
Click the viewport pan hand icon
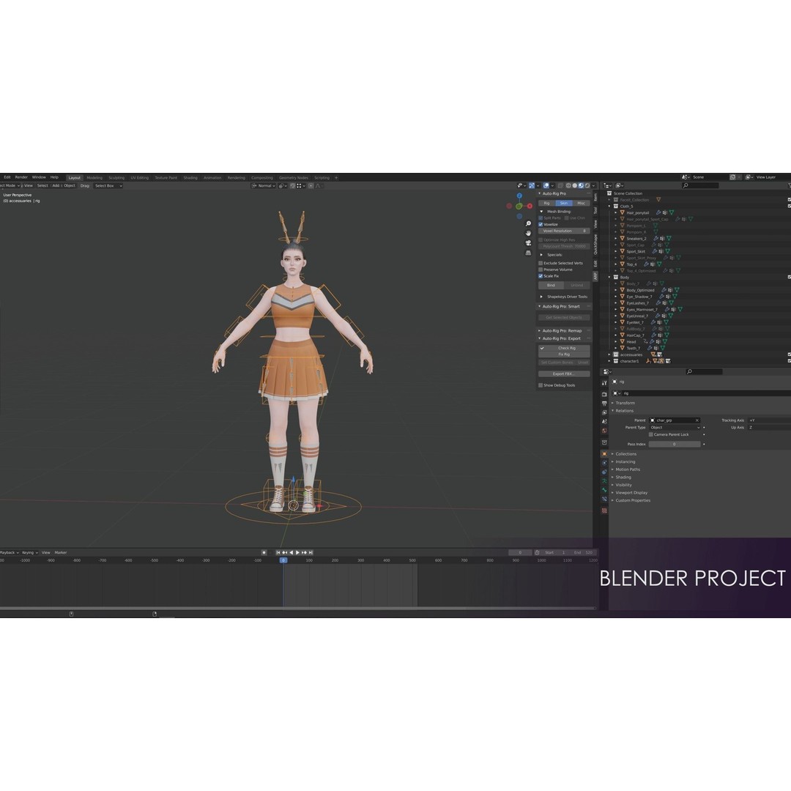528,233
